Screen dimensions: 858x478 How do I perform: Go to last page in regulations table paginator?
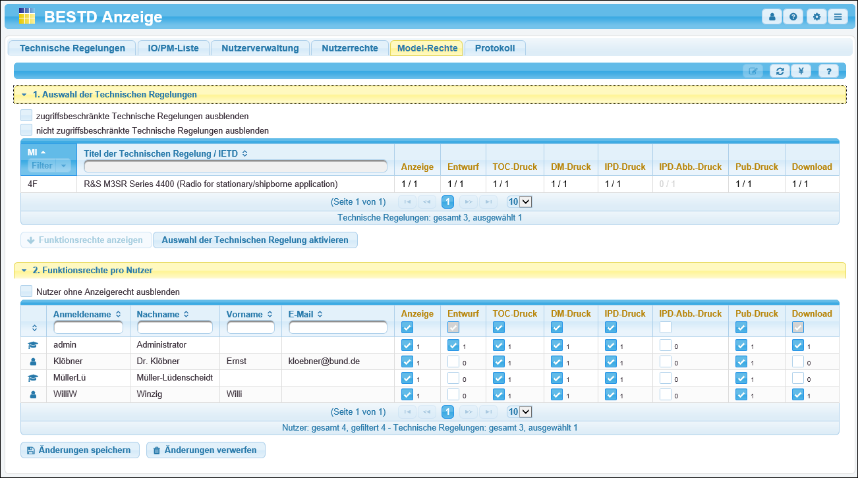pyautogui.click(x=488, y=201)
